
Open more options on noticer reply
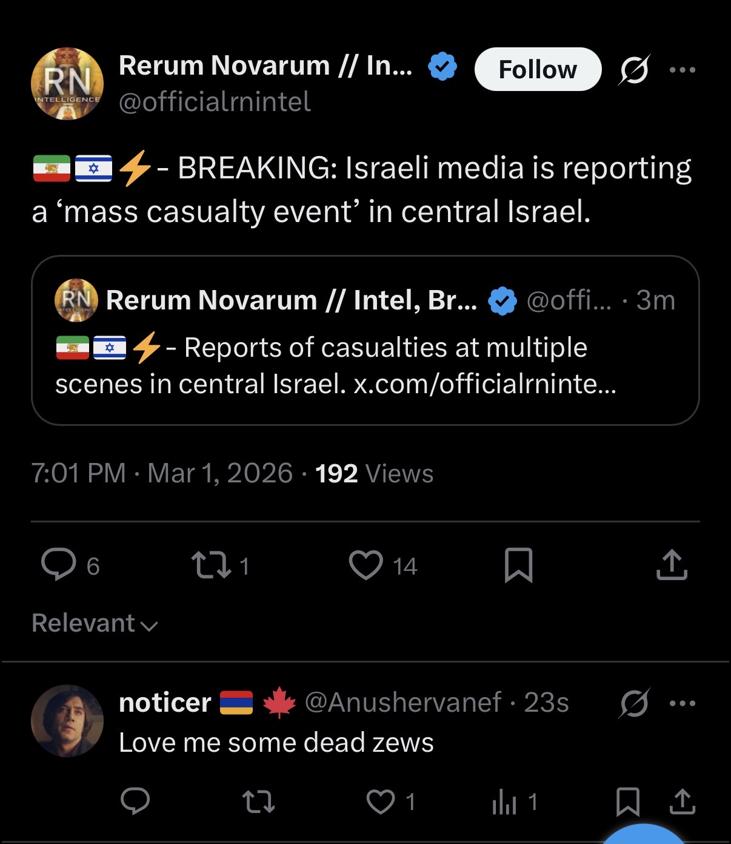[x=683, y=703]
